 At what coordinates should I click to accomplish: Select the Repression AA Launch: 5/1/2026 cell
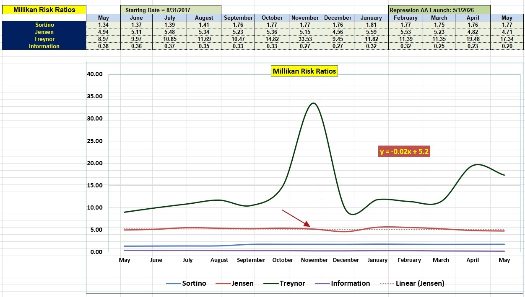(x=439, y=10)
